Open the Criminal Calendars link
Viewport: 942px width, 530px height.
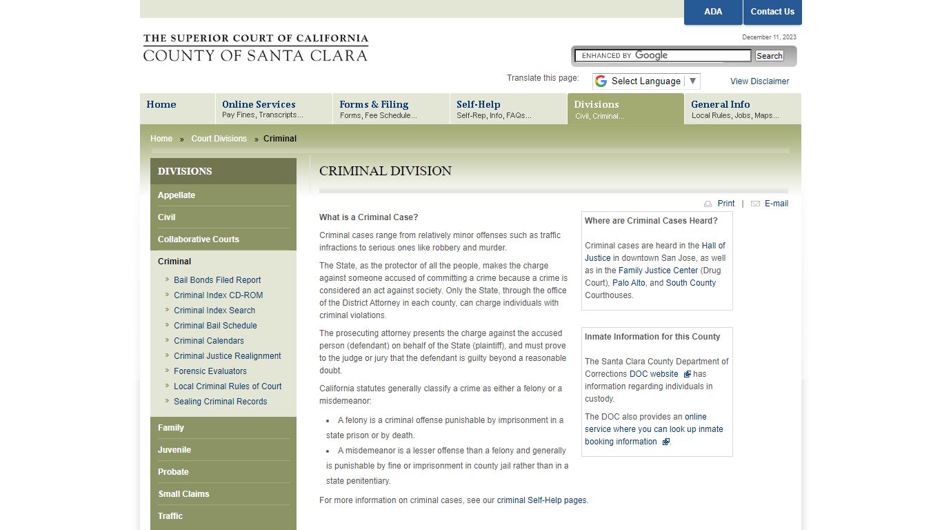click(x=209, y=341)
